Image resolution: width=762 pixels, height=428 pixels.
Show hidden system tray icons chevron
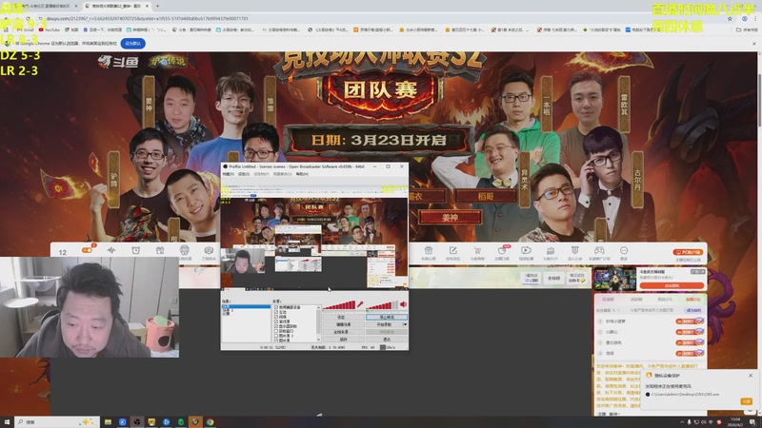[x=681, y=422]
